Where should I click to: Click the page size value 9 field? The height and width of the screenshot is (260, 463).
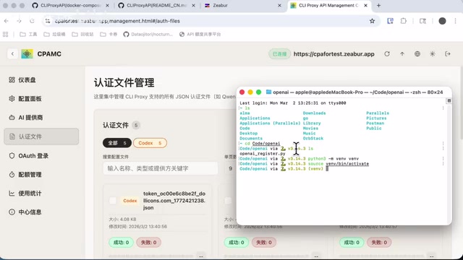click(230, 168)
